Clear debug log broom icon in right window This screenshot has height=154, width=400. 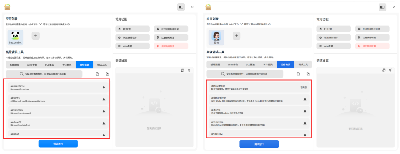[x=390, y=70]
